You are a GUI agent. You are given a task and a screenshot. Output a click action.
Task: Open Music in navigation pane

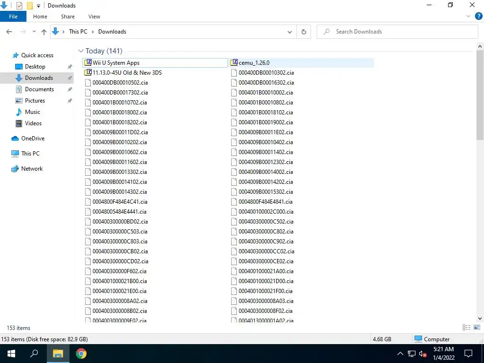(x=33, y=112)
